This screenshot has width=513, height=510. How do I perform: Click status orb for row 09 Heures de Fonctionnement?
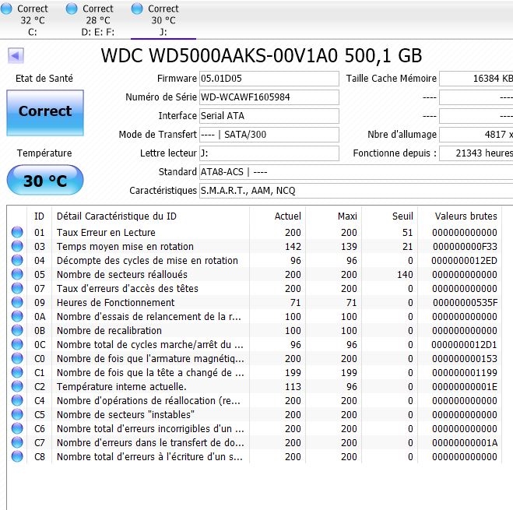[x=17, y=303]
